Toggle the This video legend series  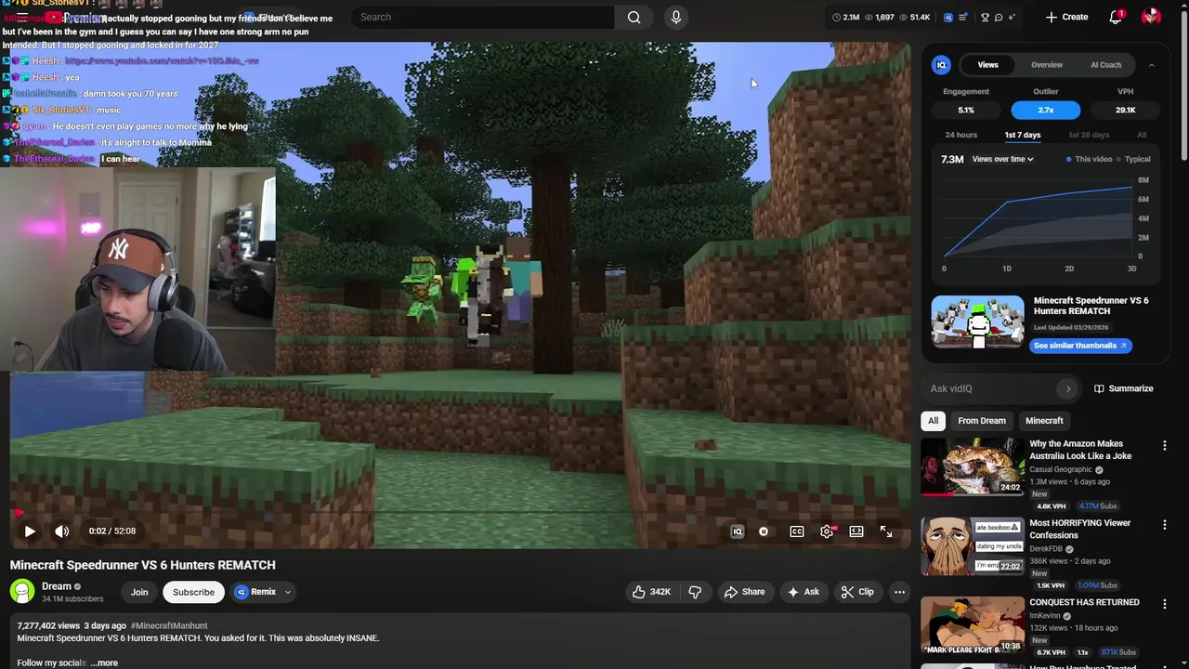(1090, 159)
